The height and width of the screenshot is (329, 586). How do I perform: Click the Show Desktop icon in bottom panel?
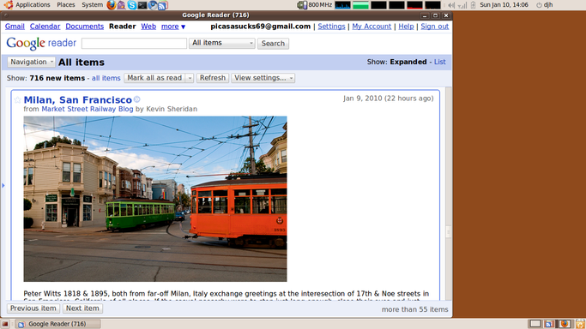click(x=5, y=324)
